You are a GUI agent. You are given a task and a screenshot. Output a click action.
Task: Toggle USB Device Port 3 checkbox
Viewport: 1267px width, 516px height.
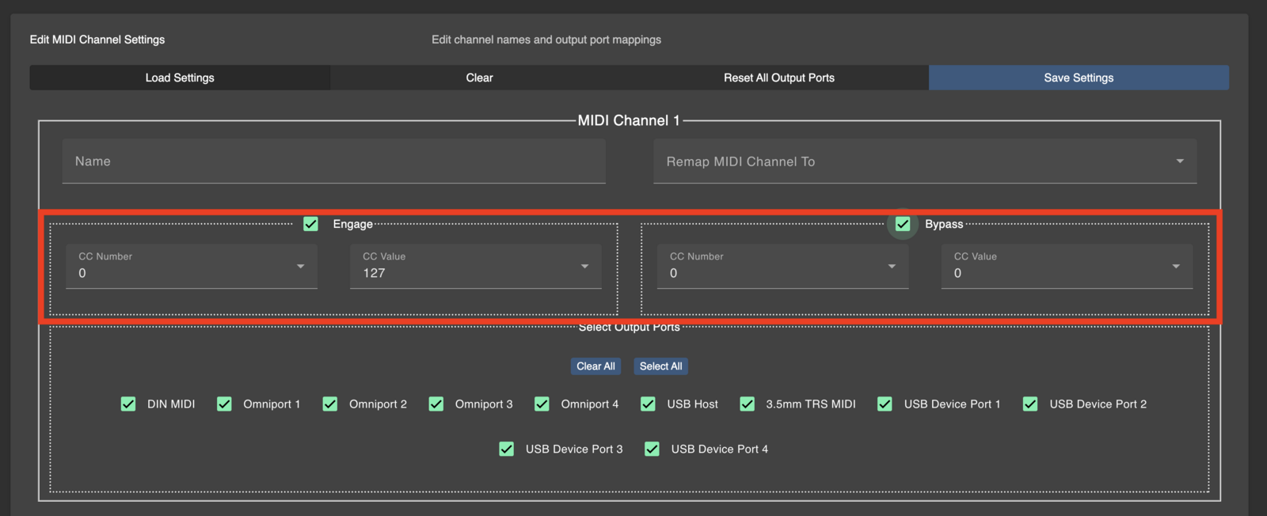(507, 450)
